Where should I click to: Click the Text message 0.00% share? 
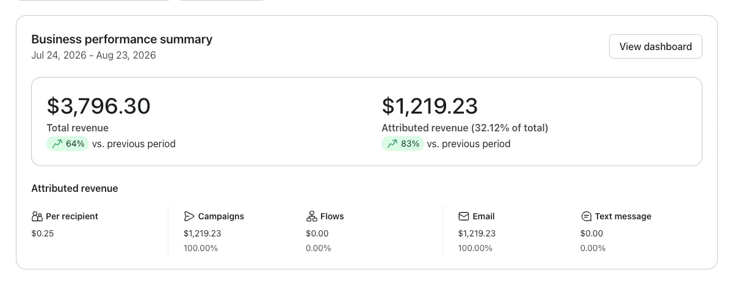coord(593,248)
